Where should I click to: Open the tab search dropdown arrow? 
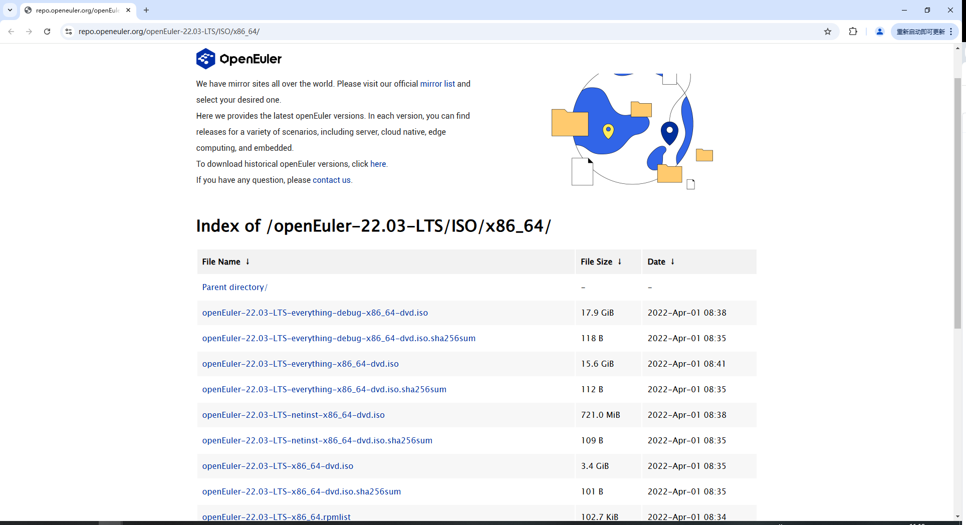10,10
